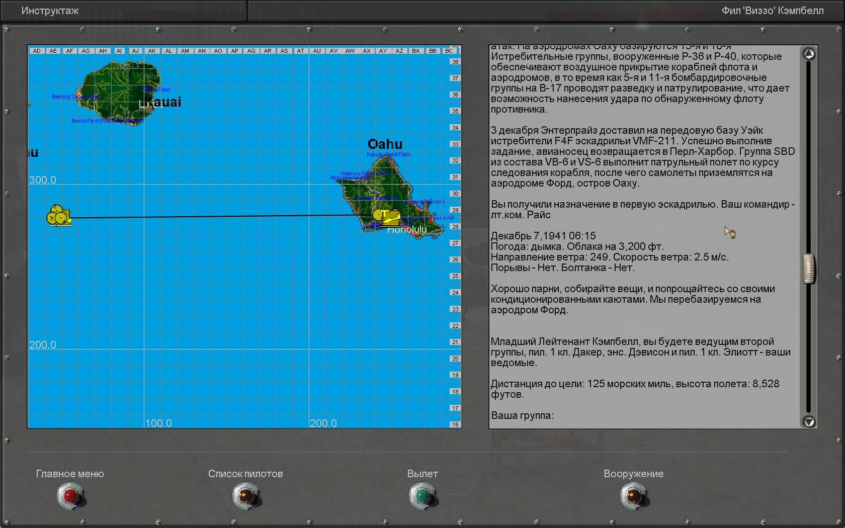Click the date line Декабрь 7,1941 06:15
The height and width of the screenshot is (528, 845).
(x=543, y=236)
